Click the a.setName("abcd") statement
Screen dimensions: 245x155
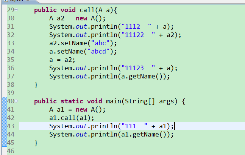83,52
